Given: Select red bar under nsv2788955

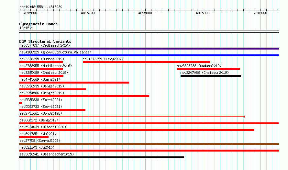Looking at the screenshot, I should coord(41,69).
